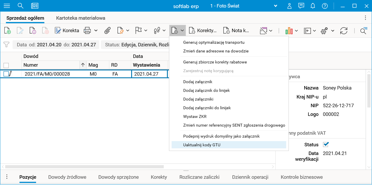Switch to the Kartoteka materiałowa tab

[81, 18]
